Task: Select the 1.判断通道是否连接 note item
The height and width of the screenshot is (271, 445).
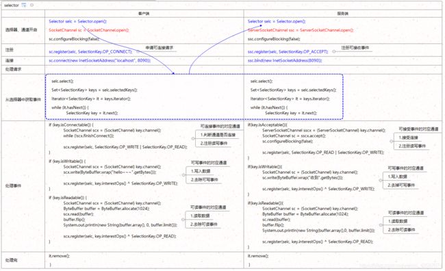Action: point(218,135)
